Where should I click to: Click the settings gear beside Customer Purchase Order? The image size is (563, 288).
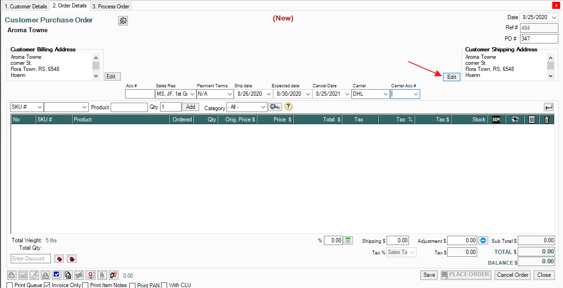tap(123, 21)
